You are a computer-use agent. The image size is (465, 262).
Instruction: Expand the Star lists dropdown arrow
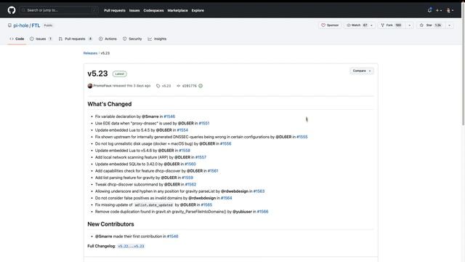[450, 25]
